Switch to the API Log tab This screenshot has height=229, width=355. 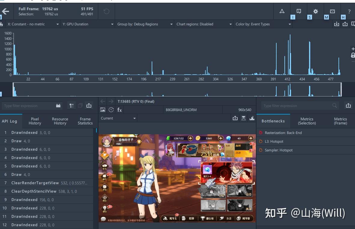[x=10, y=121]
